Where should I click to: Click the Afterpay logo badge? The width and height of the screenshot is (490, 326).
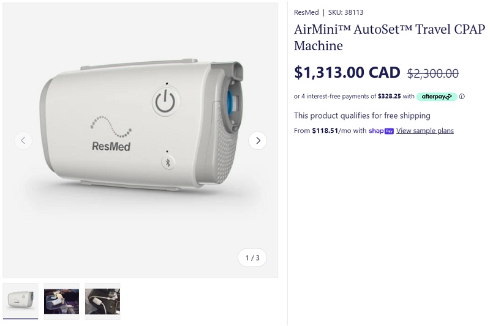436,97
